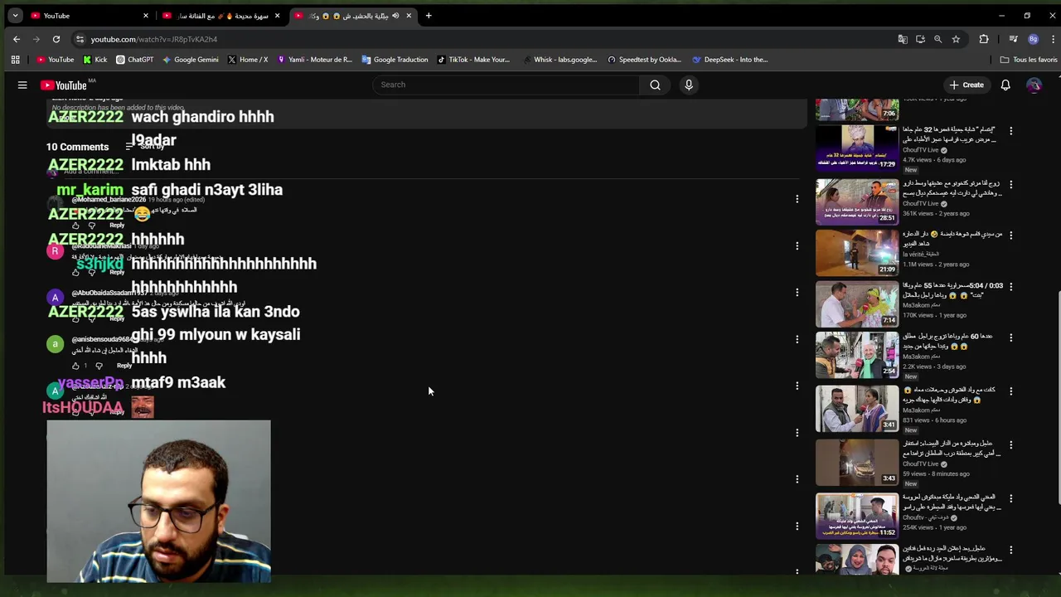Open the ChatGPT bookmark
Screen dimensions: 1061x597
point(135,60)
